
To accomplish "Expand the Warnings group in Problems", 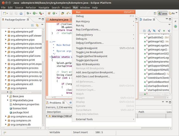I will click(47, 116).
